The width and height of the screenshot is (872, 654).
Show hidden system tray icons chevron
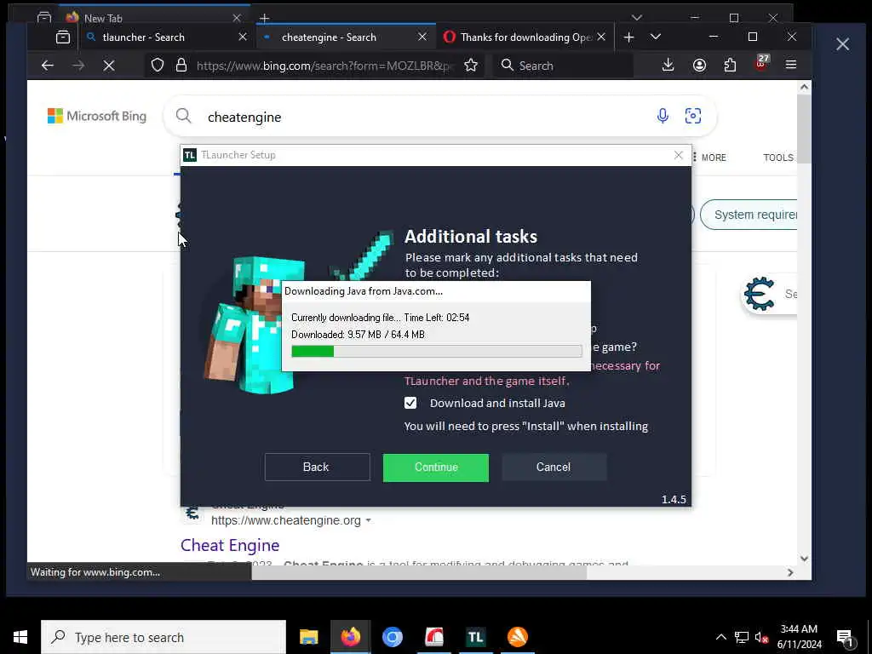click(720, 637)
